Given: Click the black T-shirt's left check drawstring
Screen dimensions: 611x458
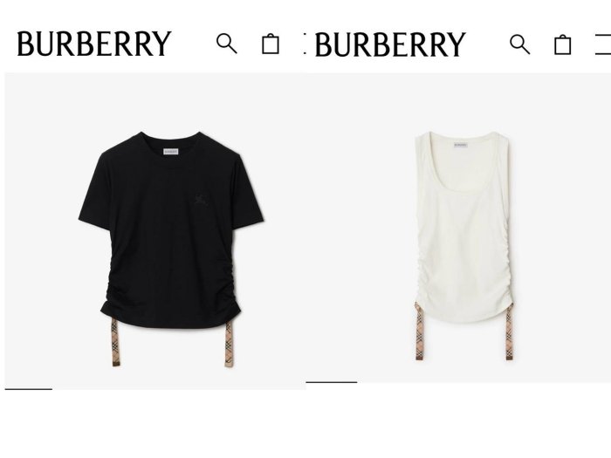Looking at the screenshot, I should 115,342.
